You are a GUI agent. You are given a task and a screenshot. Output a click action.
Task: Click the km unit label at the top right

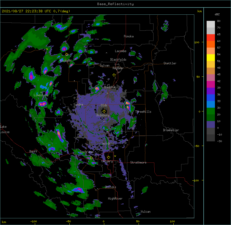(199, 11)
